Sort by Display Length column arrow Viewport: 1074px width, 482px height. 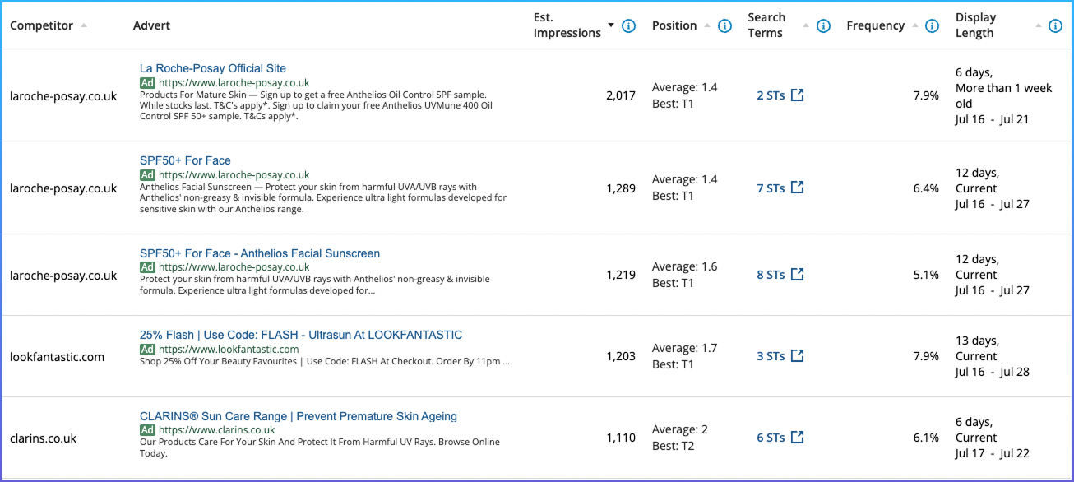tap(1038, 25)
